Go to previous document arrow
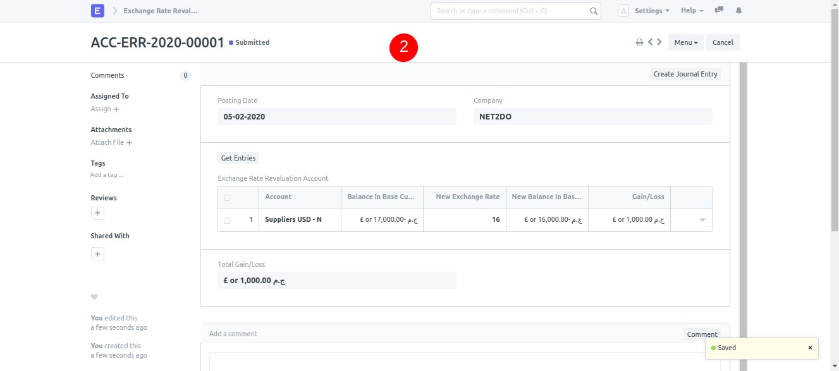839x371 pixels. pyautogui.click(x=650, y=42)
